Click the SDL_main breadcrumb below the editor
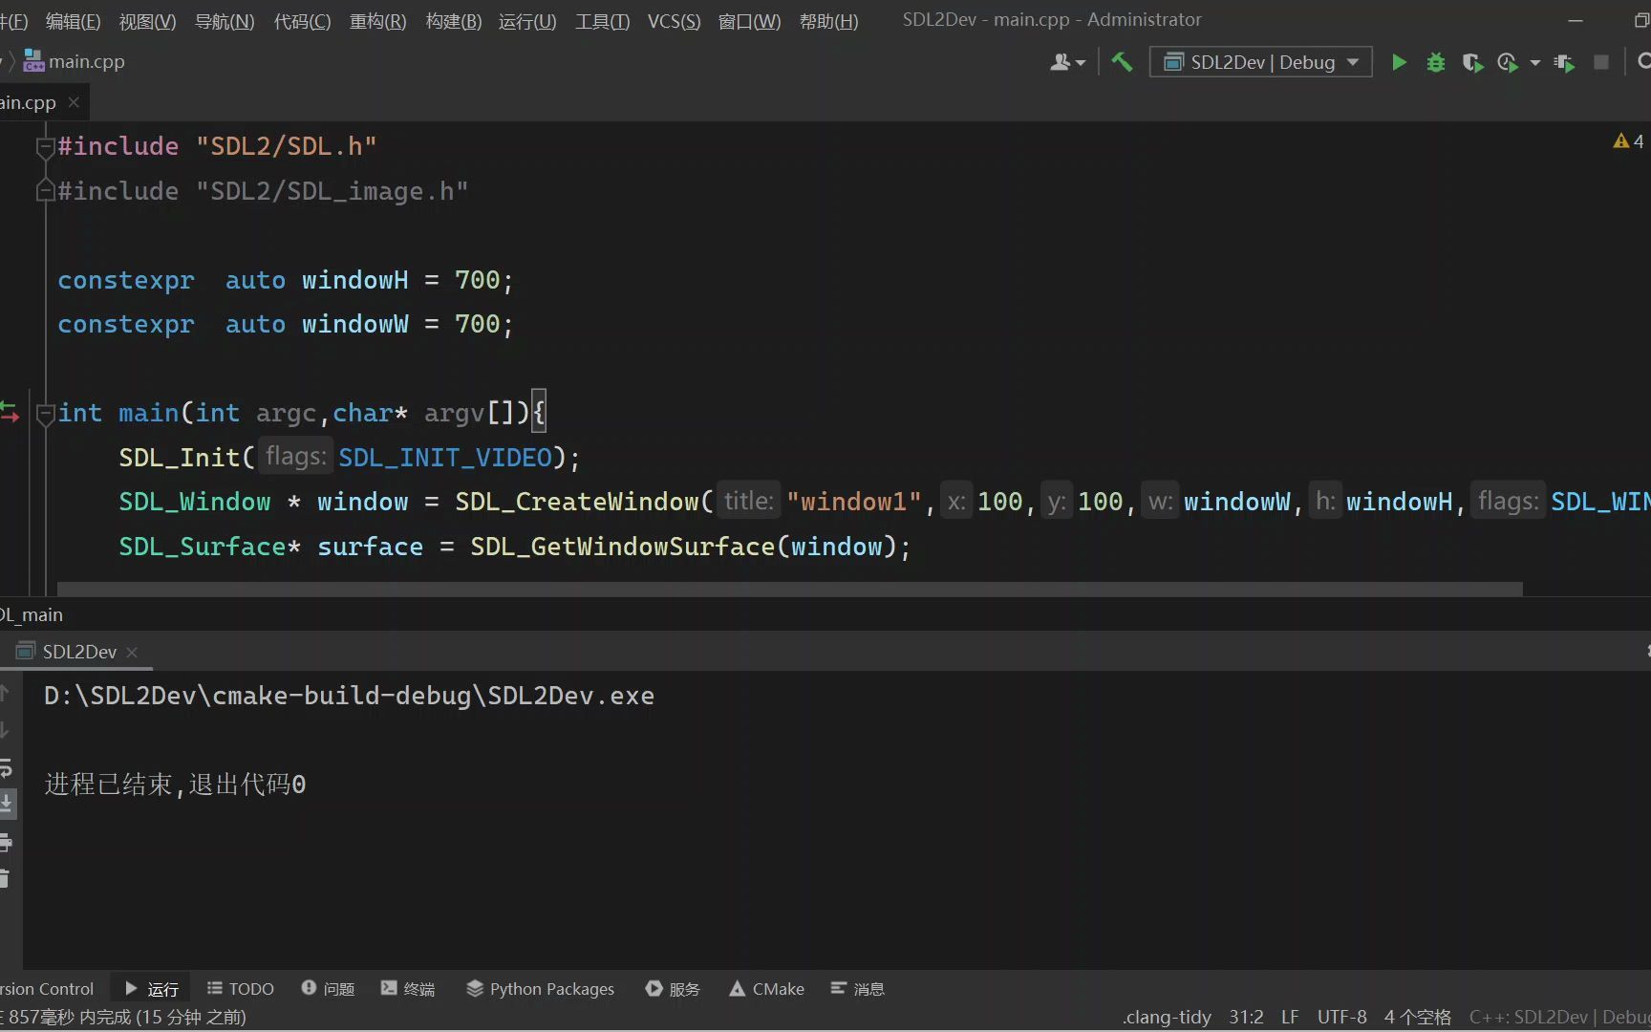1651x1032 pixels. 32,615
